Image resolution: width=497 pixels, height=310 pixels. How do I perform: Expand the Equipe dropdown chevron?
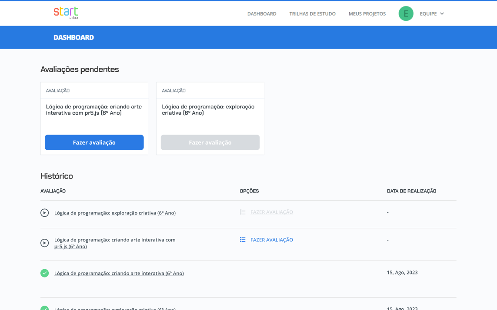(442, 13)
